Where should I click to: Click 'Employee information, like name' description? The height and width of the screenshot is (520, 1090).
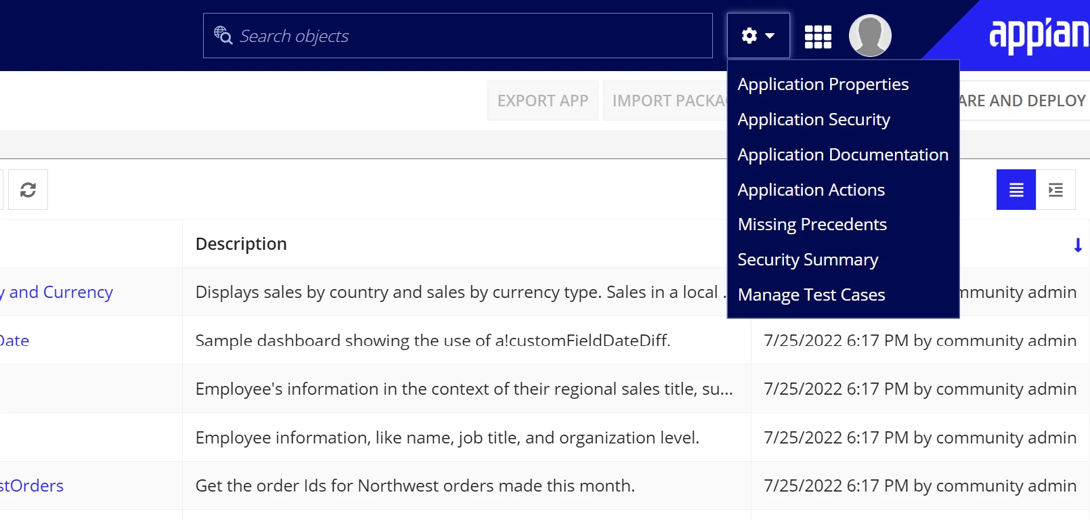coord(447,437)
